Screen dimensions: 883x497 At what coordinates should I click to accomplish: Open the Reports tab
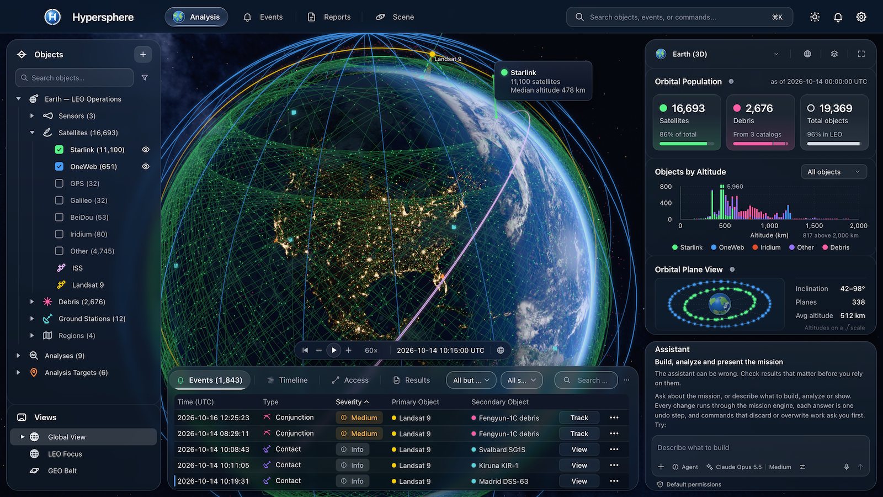tap(329, 17)
